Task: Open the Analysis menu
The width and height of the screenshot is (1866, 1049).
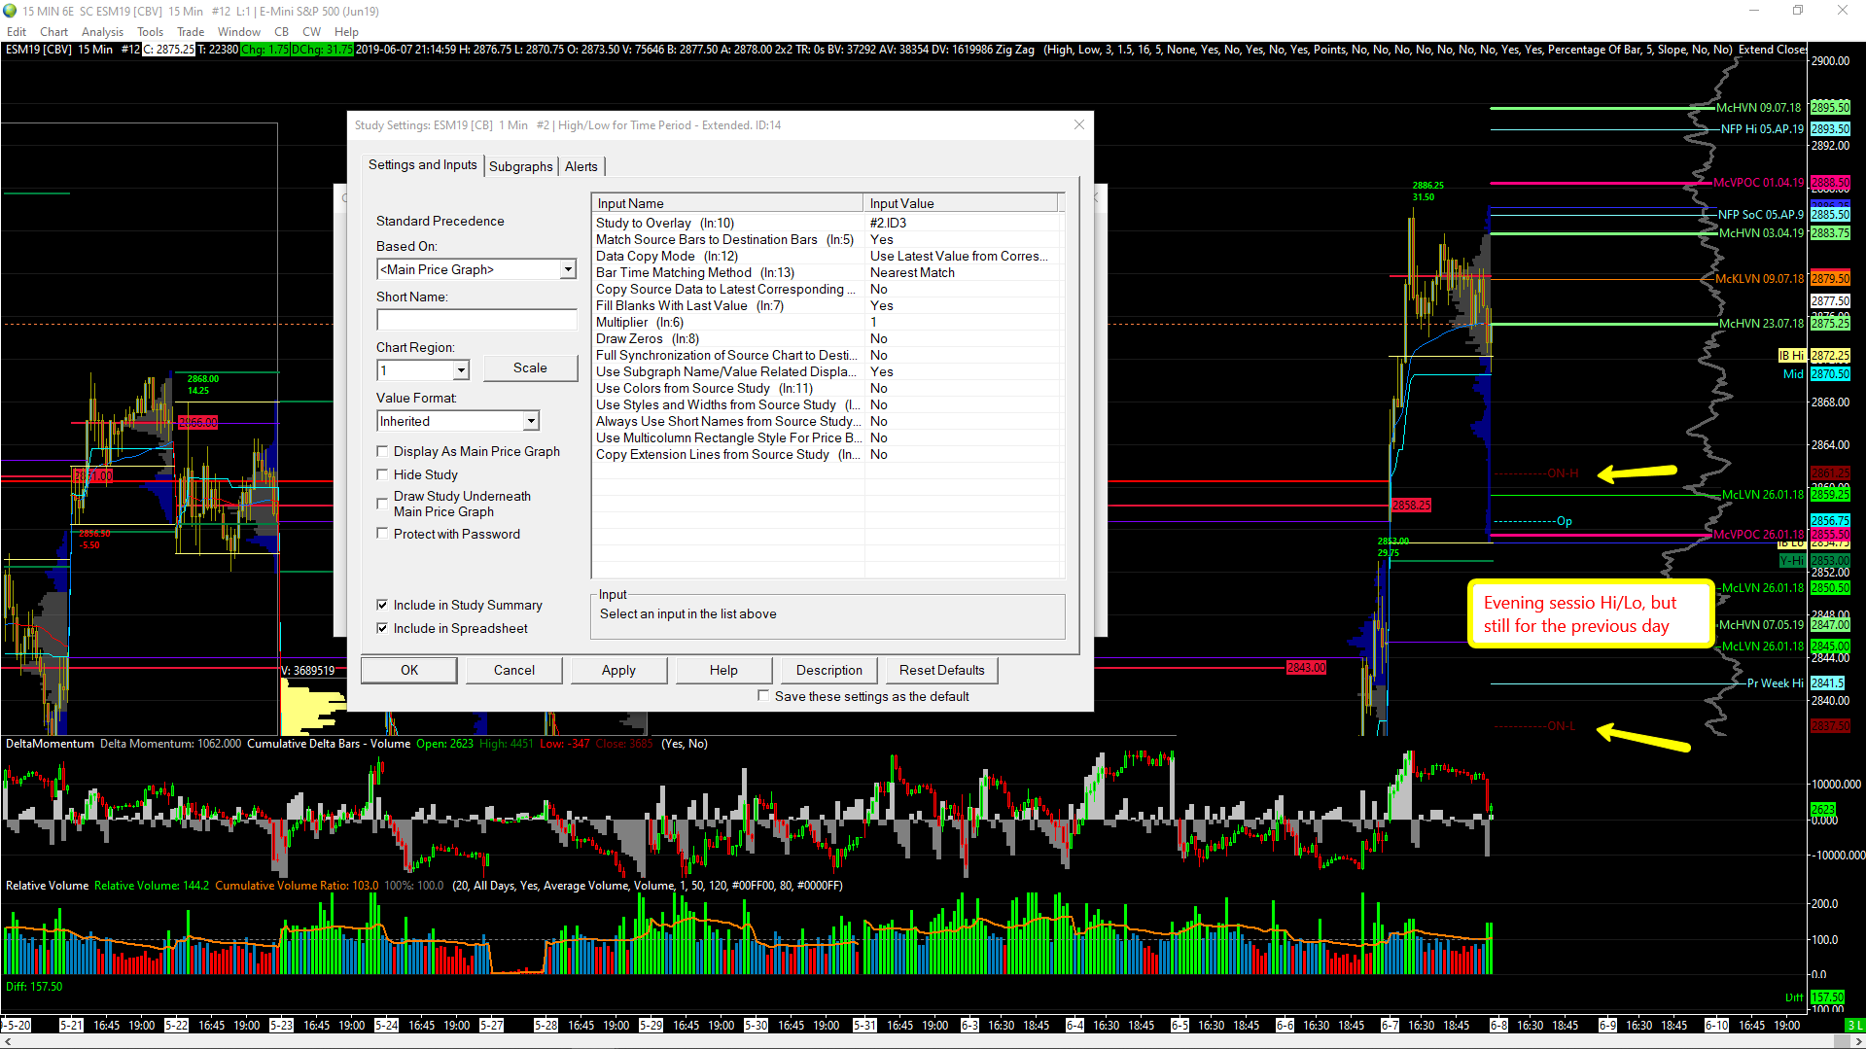Action: pyautogui.click(x=102, y=32)
